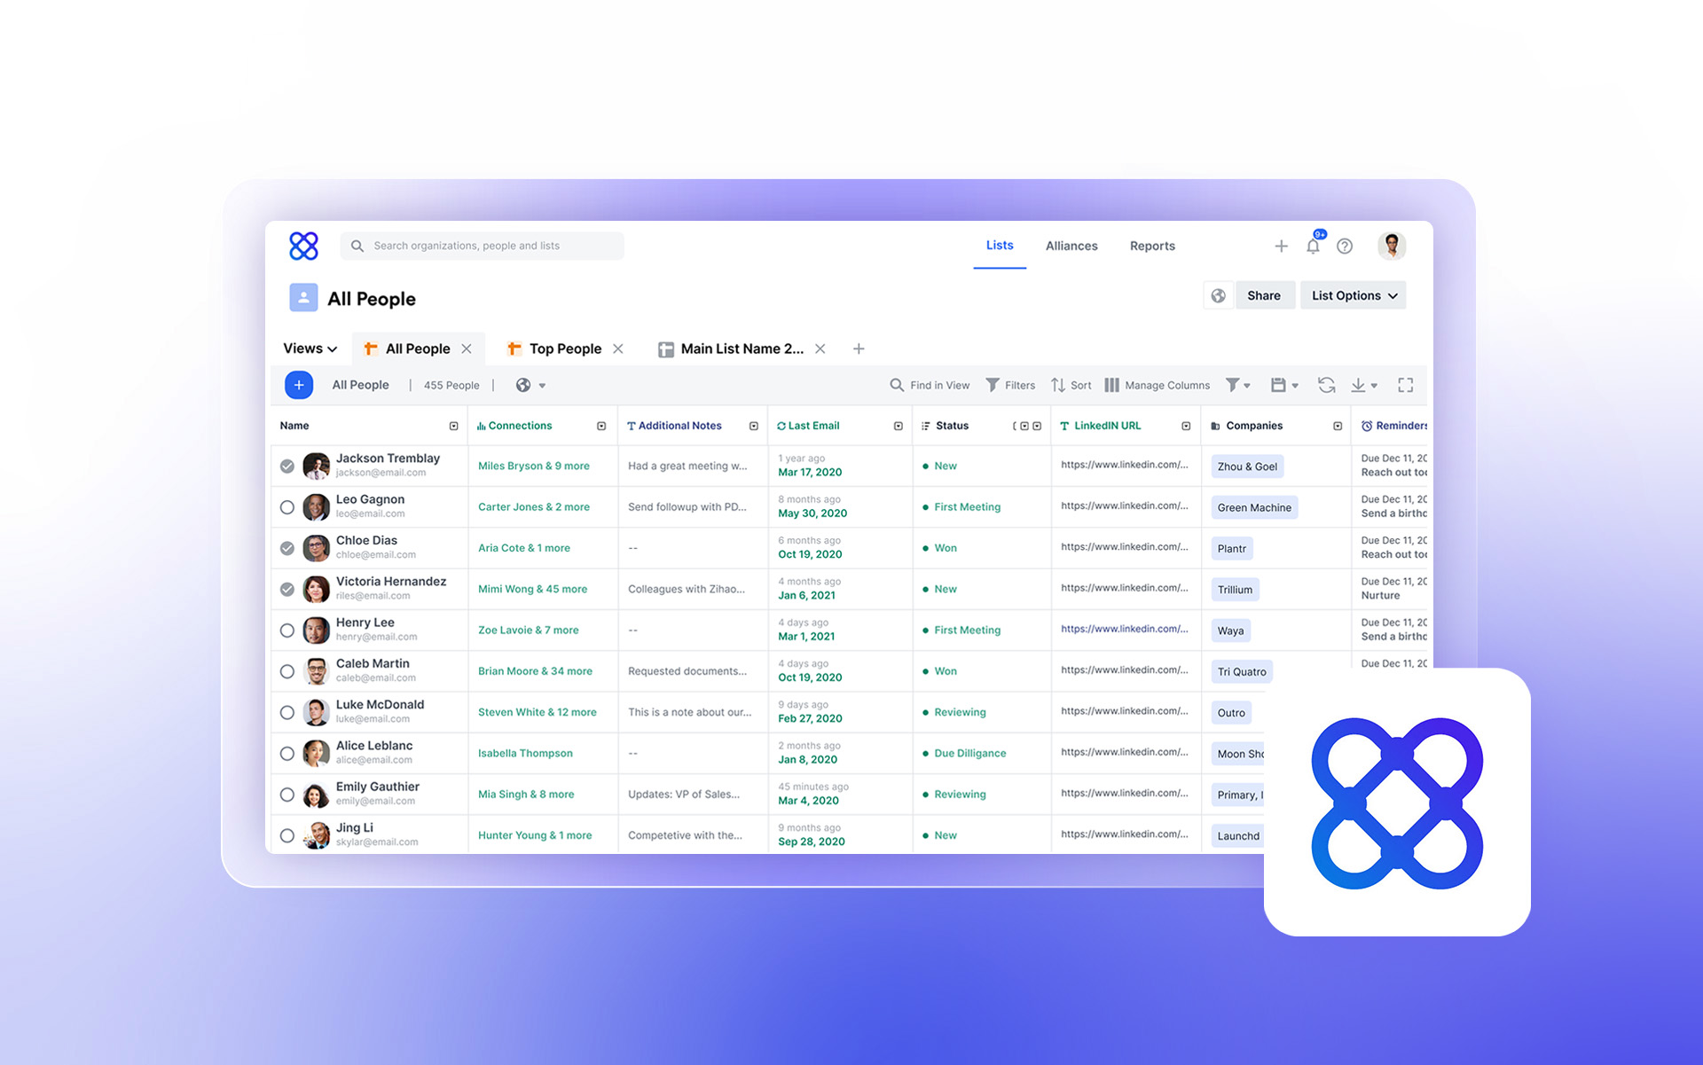Open Miles Bryson & 9 more link
Viewport: 1703px width, 1065px height.
[x=534, y=466]
